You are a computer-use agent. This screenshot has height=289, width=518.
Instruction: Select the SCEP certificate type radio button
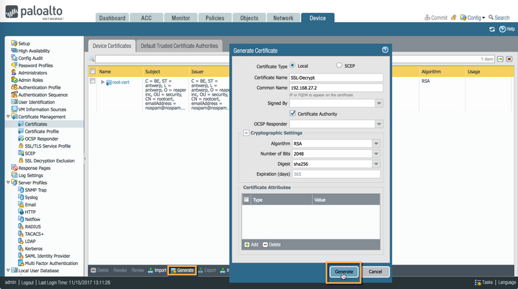click(x=339, y=65)
